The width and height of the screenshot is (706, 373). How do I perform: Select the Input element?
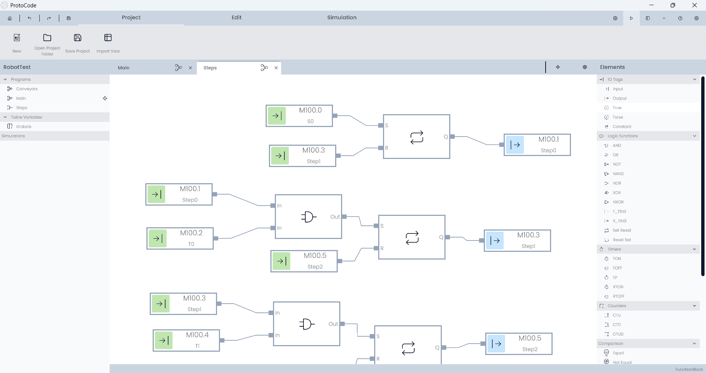coord(648,89)
